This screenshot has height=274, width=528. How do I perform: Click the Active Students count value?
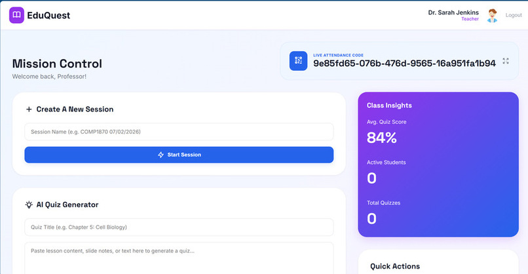(x=371, y=178)
